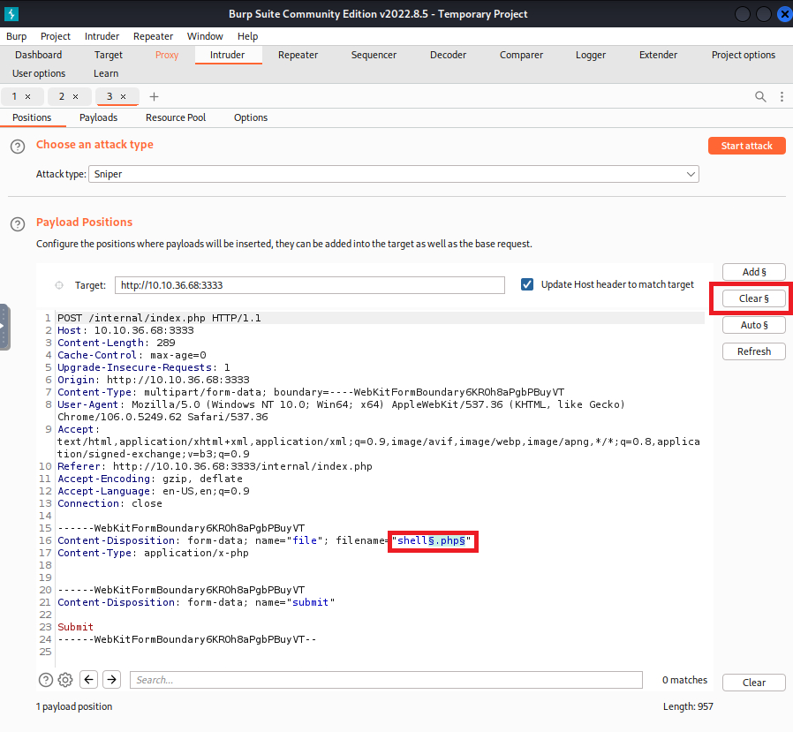Switch to the Resource Pool sub-tab
793x732 pixels.
click(x=176, y=117)
